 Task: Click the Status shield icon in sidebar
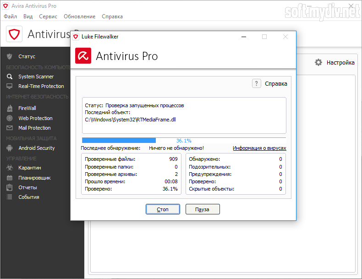pos(10,56)
